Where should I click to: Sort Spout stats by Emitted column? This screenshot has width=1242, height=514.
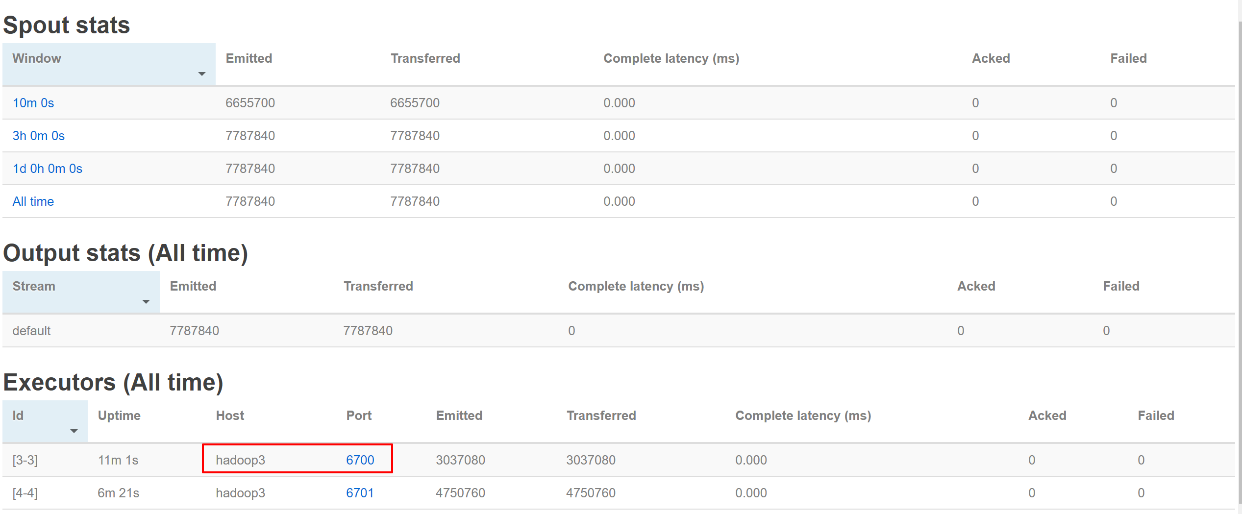(x=249, y=58)
